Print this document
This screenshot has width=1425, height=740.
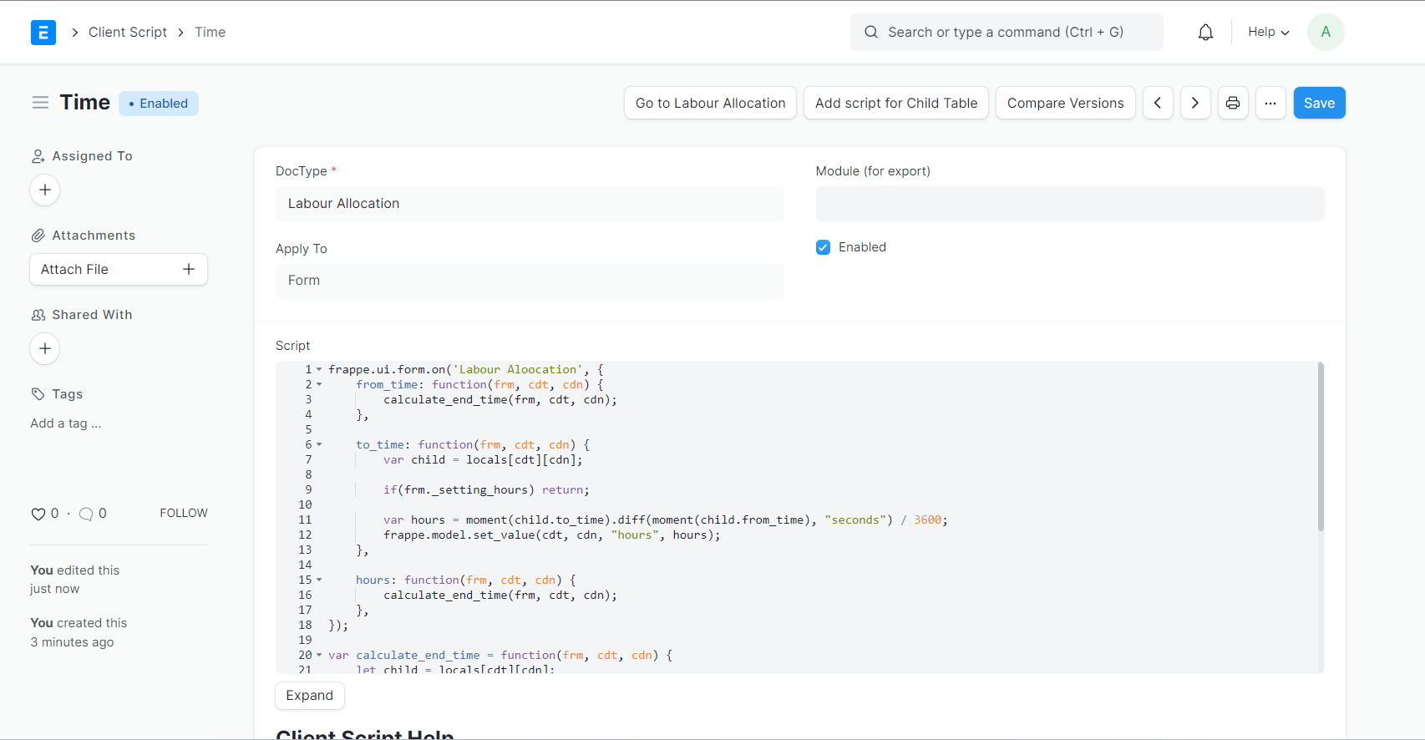[1233, 103]
